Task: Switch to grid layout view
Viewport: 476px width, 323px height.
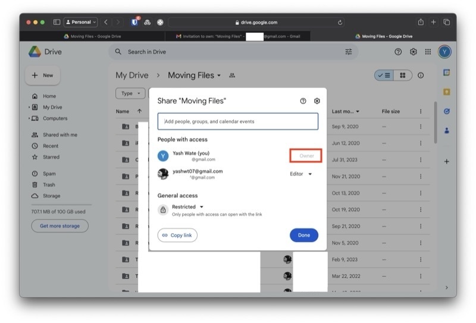Action: (x=403, y=76)
